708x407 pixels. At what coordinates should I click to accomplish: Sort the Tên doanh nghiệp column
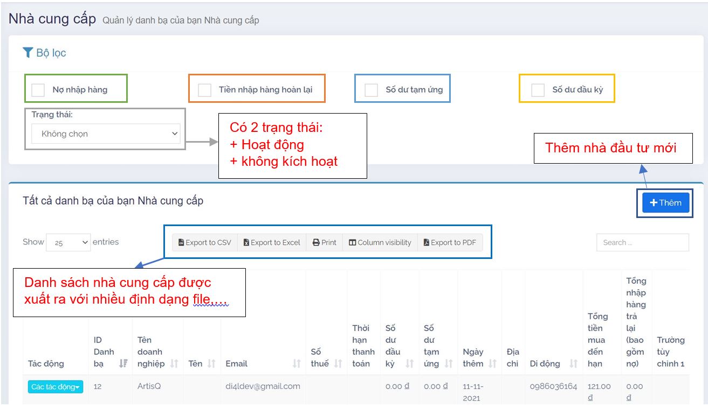tap(174, 364)
